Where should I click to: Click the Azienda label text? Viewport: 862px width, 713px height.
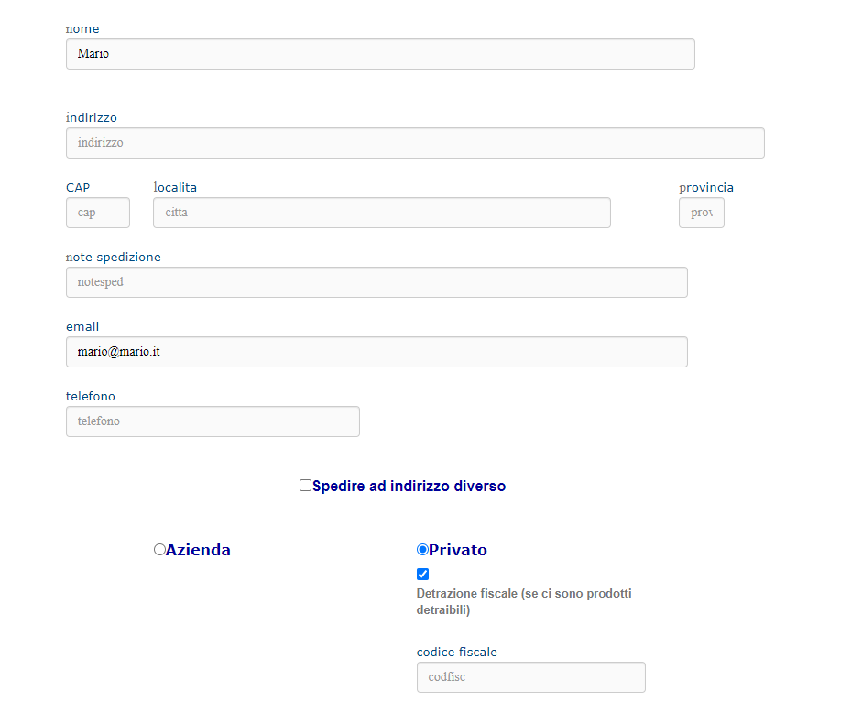(198, 550)
